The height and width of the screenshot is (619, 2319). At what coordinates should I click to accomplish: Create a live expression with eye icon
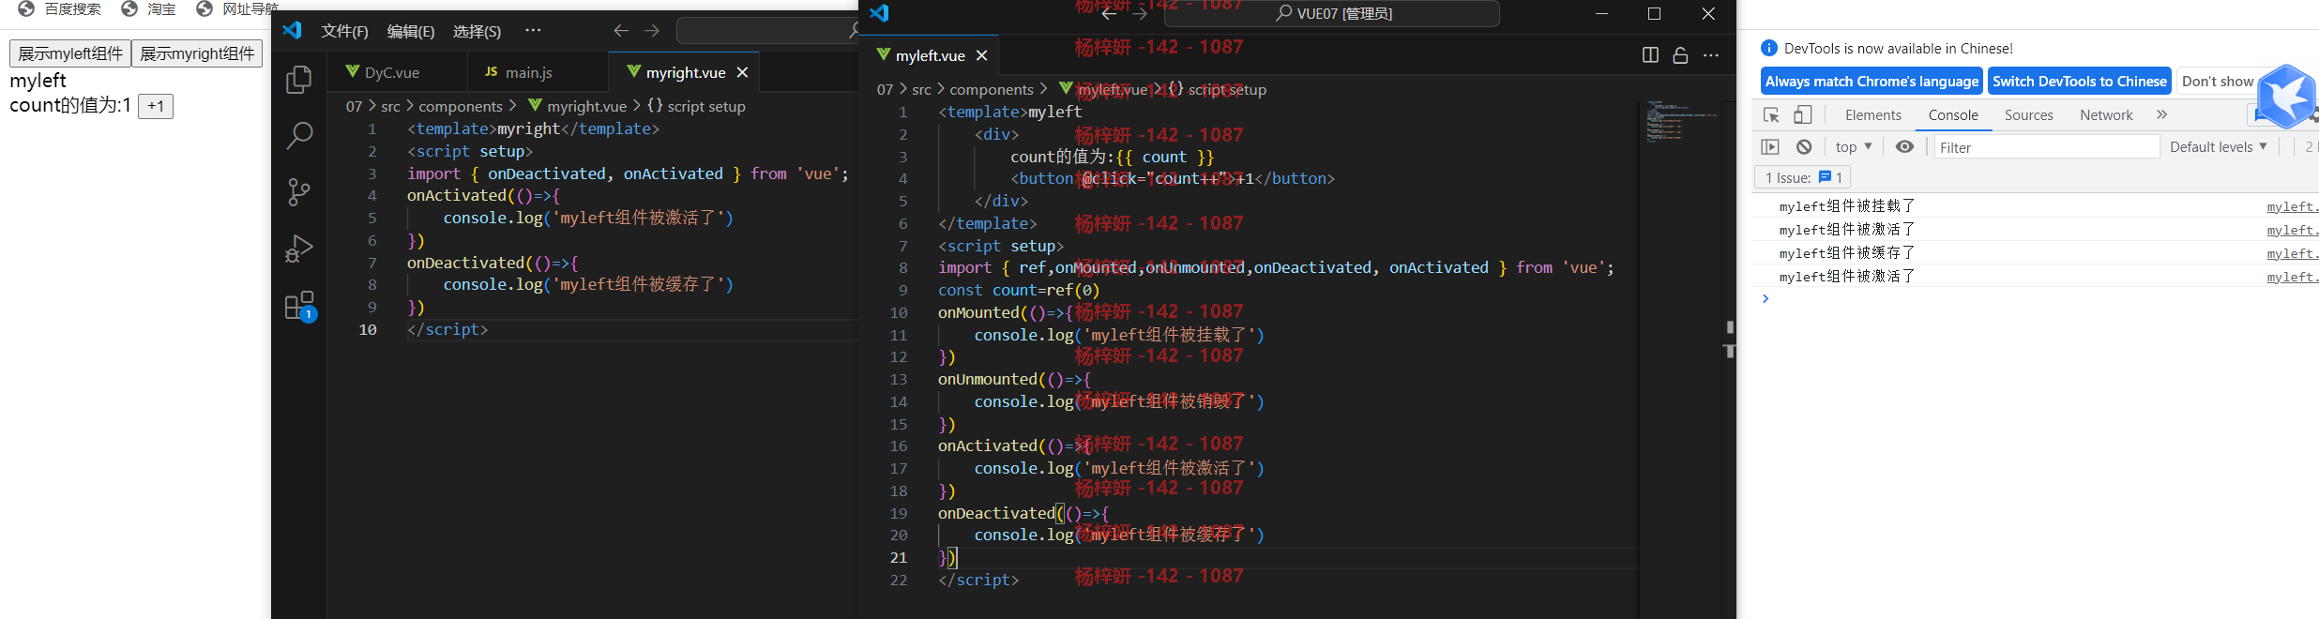click(1904, 146)
